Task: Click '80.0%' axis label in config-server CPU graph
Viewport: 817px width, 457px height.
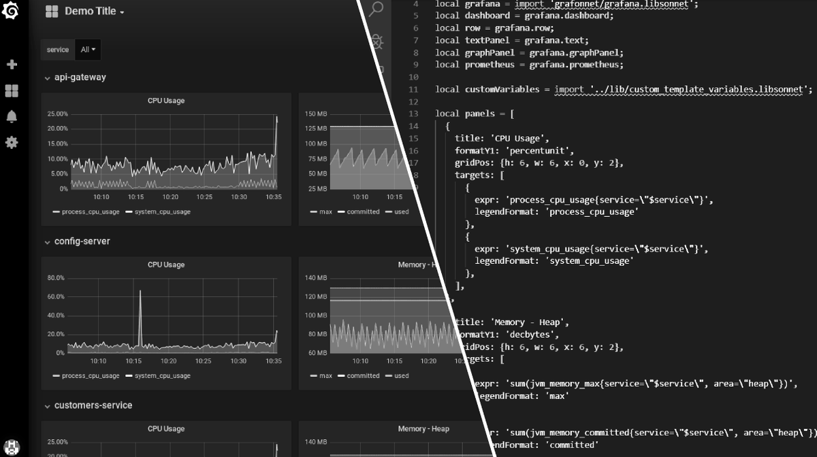Action: click(x=56, y=278)
